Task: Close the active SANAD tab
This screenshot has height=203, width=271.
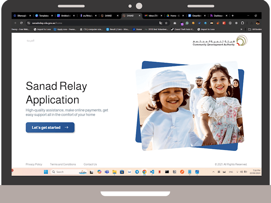Action: pyautogui.click(x=140, y=16)
